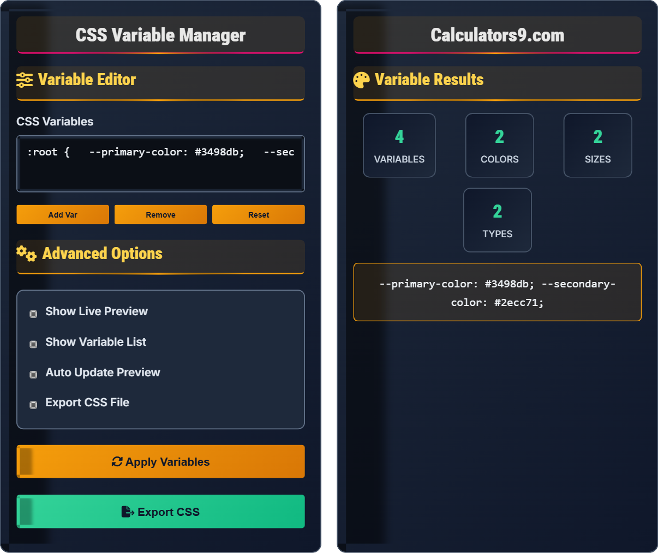Click the Variable Results section heading text
This screenshot has height=553, width=658.
point(429,80)
